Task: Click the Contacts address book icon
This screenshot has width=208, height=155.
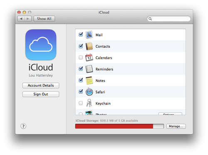Action: coord(89,46)
